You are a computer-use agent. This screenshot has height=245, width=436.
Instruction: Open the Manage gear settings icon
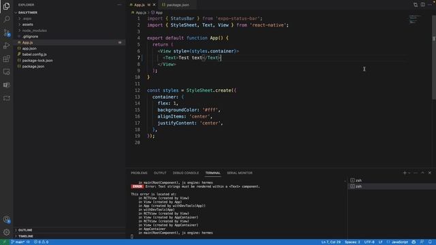6,232
